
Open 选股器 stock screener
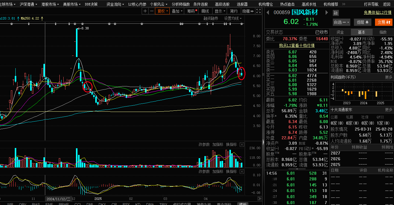click(x=242, y=4)
